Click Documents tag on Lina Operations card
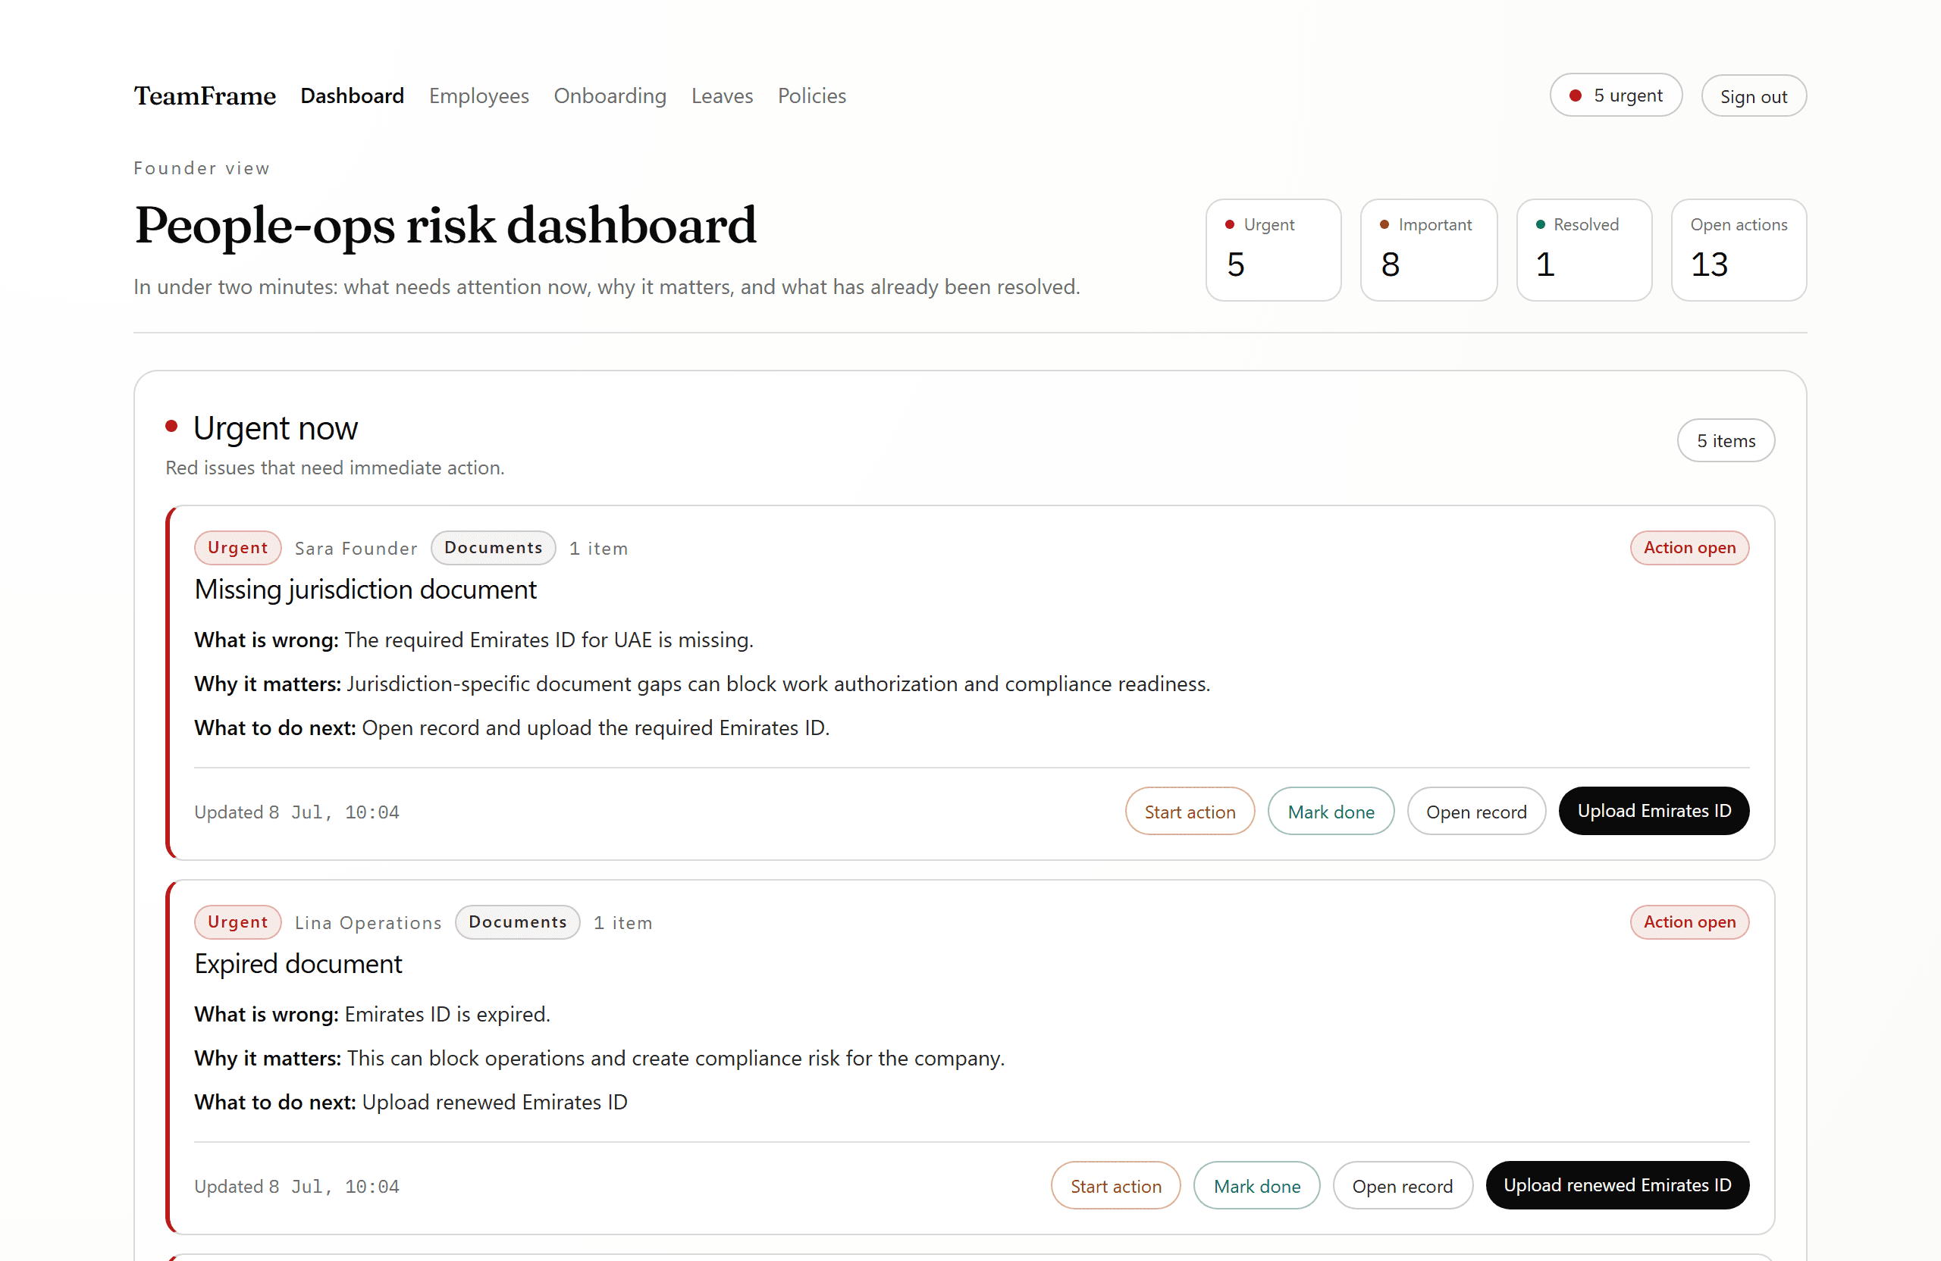The width and height of the screenshot is (1941, 1261). pos(518,922)
